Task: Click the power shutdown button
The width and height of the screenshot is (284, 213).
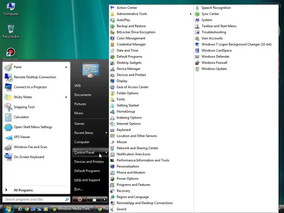Action: 80,199
